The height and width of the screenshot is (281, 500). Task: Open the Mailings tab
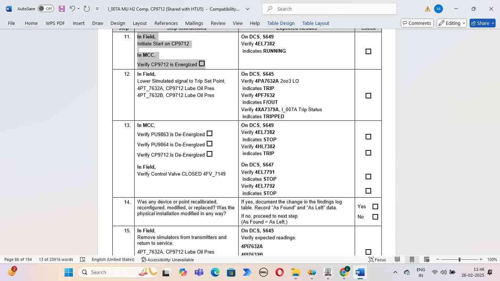194,23
